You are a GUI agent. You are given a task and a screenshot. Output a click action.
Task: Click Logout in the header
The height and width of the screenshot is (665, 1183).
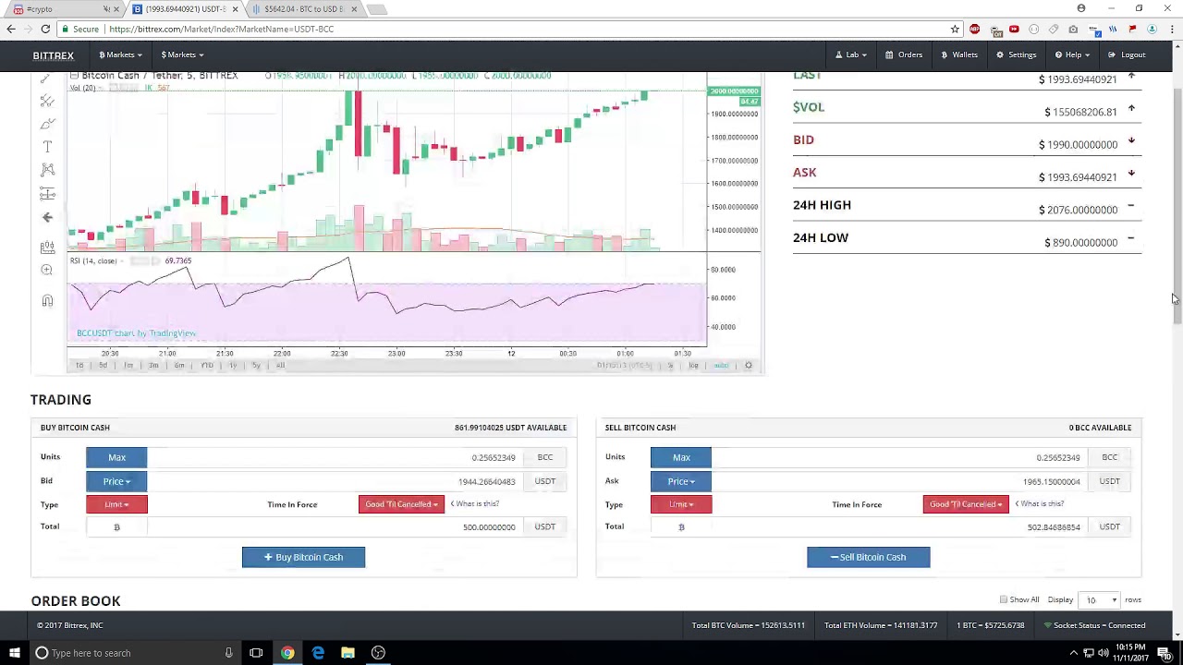pyautogui.click(x=1127, y=54)
